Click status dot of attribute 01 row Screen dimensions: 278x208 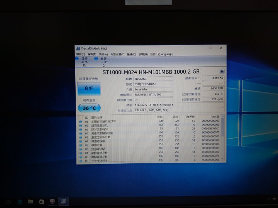tap(81, 122)
